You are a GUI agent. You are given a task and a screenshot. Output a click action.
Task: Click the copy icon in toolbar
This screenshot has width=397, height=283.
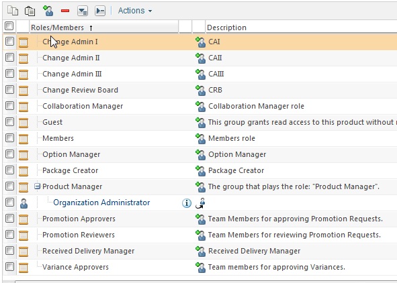pyautogui.click(x=13, y=11)
